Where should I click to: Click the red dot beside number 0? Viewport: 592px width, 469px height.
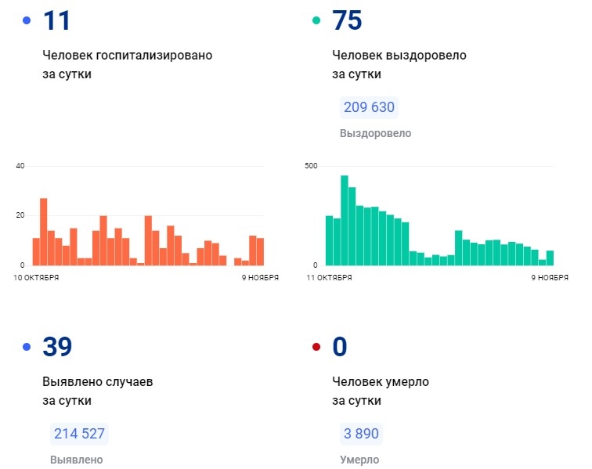click(x=316, y=347)
